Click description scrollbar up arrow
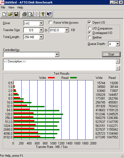 click(118, 61)
